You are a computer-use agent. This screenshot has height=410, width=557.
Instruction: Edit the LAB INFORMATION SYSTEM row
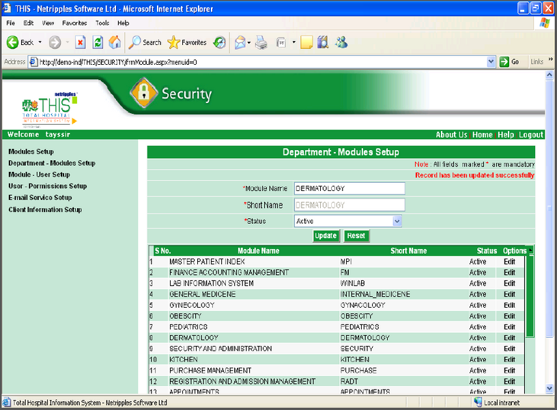pyautogui.click(x=509, y=283)
